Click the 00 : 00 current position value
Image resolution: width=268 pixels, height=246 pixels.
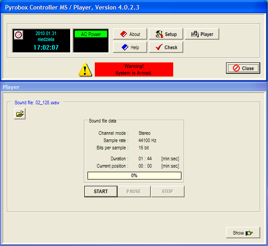(x=145, y=166)
